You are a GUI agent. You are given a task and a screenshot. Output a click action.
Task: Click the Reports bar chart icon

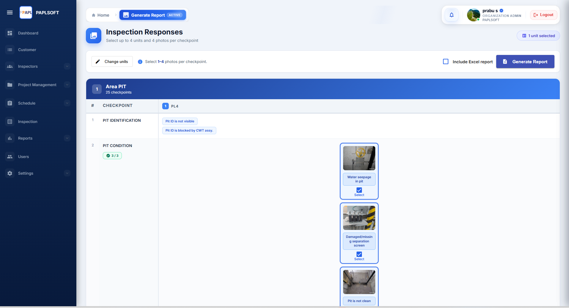point(10,138)
